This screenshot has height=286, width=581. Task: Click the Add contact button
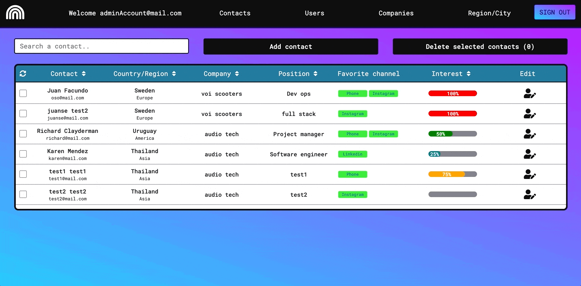[290, 46]
